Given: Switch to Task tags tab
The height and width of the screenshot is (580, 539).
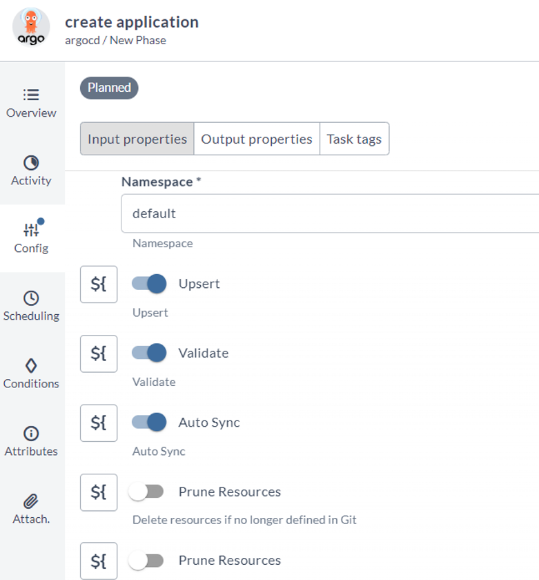Looking at the screenshot, I should (x=354, y=139).
